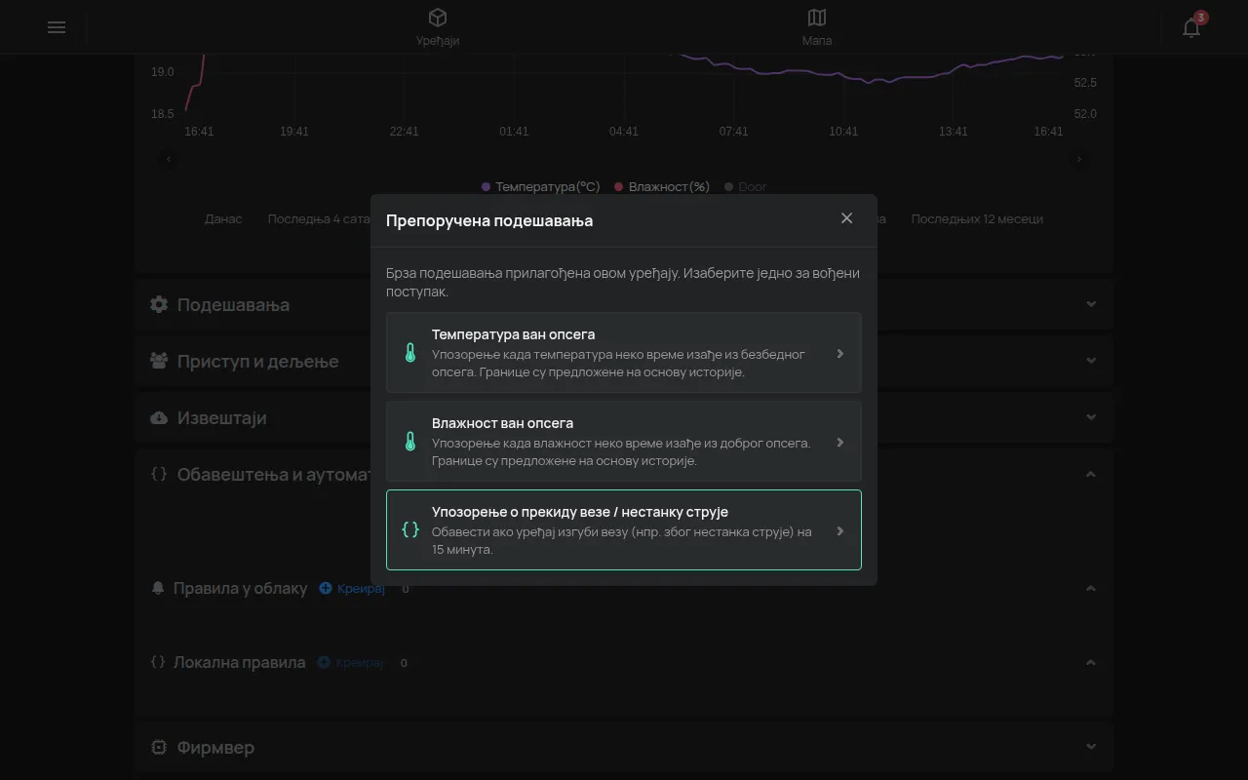This screenshot has width=1248, height=780.
Task: Expand the Приступ и дељење section chevron
Action: click(x=1091, y=361)
